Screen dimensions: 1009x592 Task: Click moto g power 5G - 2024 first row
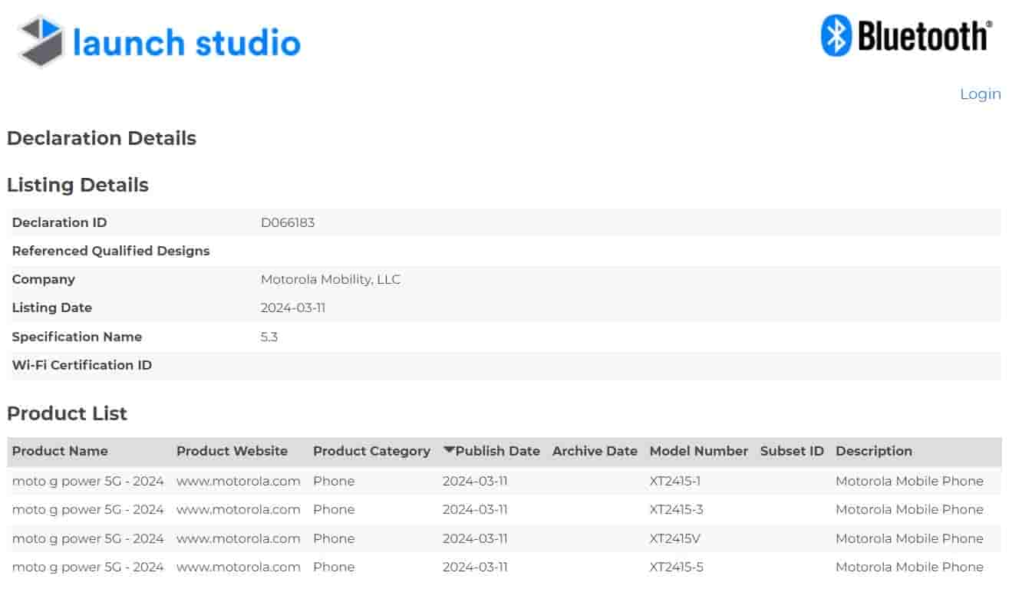click(x=88, y=481)
